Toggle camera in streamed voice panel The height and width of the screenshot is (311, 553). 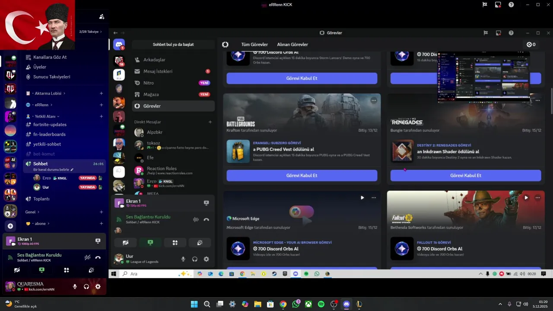pyautogui.click(x=126, y=243)
